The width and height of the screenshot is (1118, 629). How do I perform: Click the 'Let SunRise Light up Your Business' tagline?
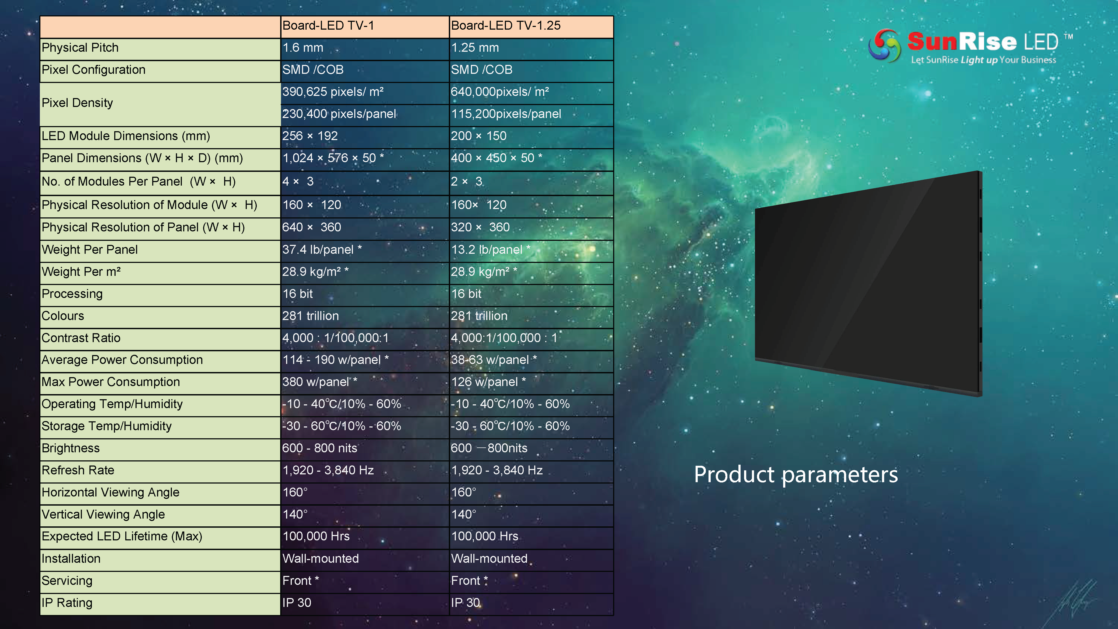coord(984,60)
